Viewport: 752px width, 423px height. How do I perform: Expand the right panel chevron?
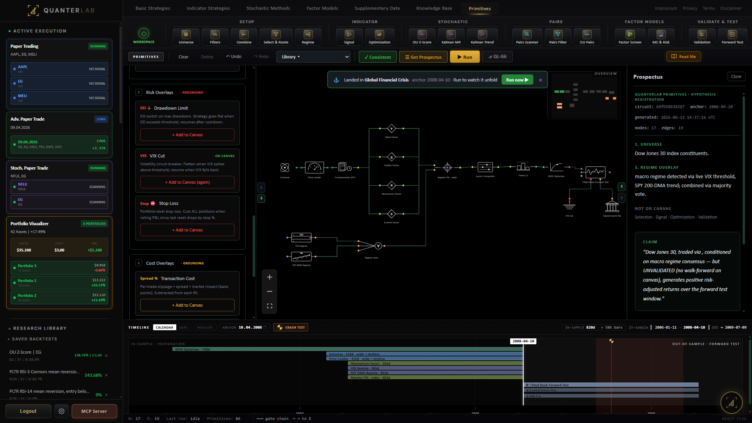pyautogui.click(x=622, y=198)
